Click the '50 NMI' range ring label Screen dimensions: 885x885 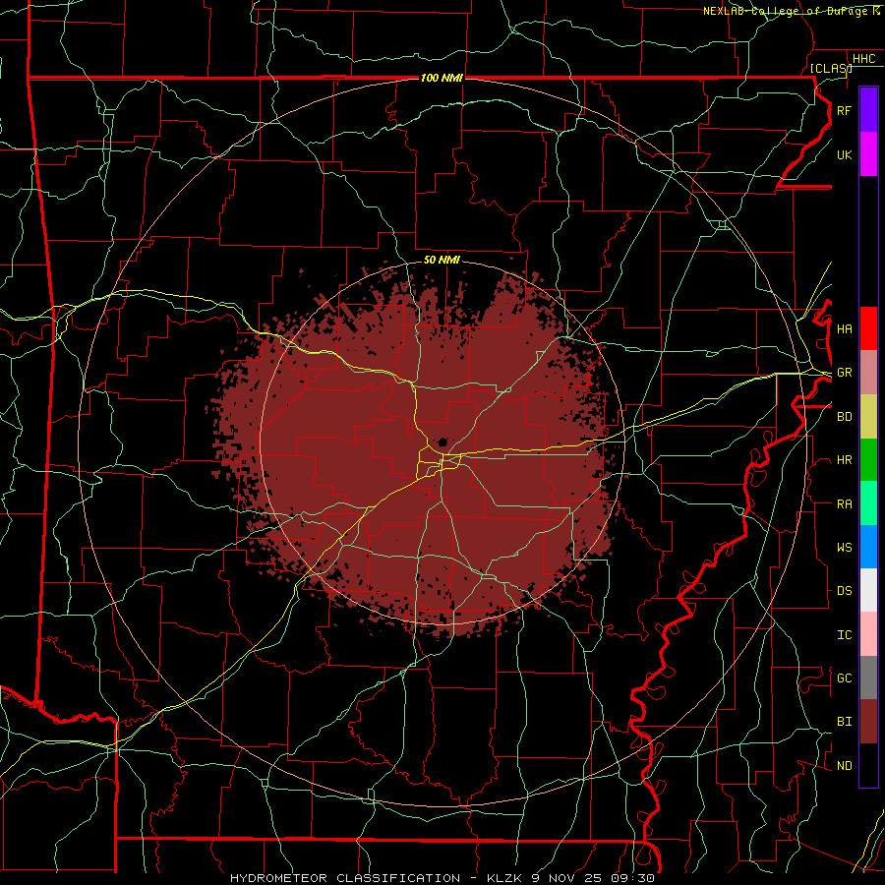(x=442, y=260)
